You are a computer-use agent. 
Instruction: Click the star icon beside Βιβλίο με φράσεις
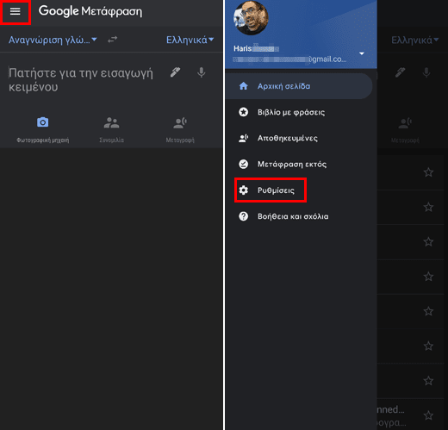[244, 112]
